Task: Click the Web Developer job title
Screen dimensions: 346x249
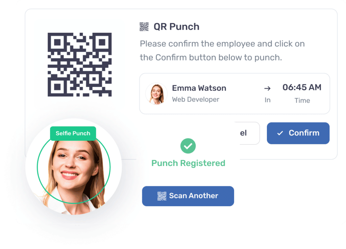Action: tap(196, 100)
